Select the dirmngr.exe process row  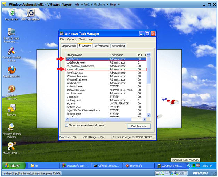tap(106, 114)
